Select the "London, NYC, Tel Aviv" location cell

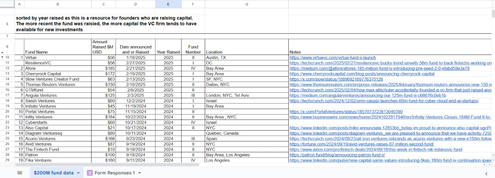coord(247,95)
